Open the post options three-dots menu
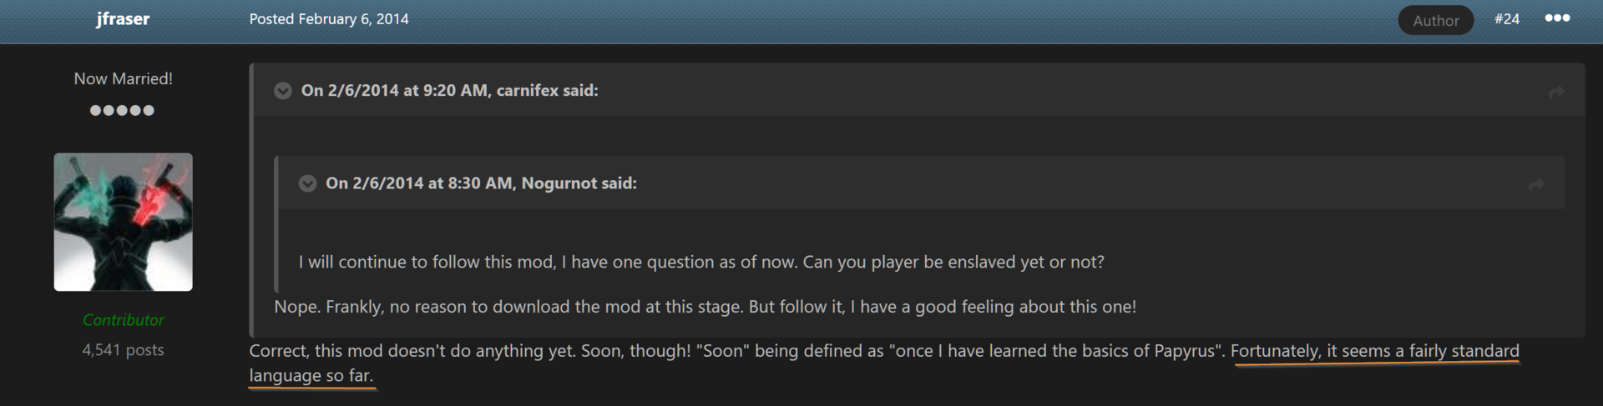Screen dimensions: 1603x406 coord(1557,18)
